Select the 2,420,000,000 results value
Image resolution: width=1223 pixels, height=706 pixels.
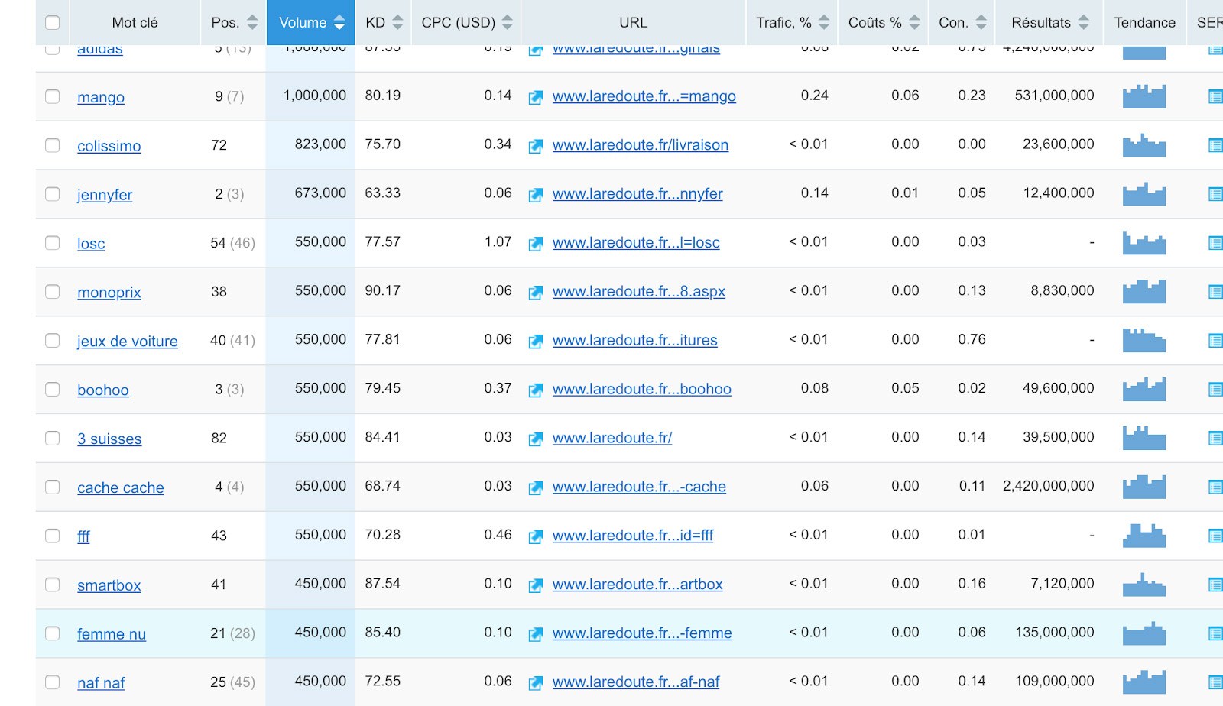coord(1048,486)
